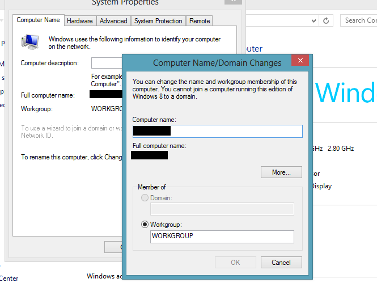Image resolution: width=377 pixels, height=287 pixels.
Task: Select the Workgroup radio button
Action: click(x=145, y=225)
